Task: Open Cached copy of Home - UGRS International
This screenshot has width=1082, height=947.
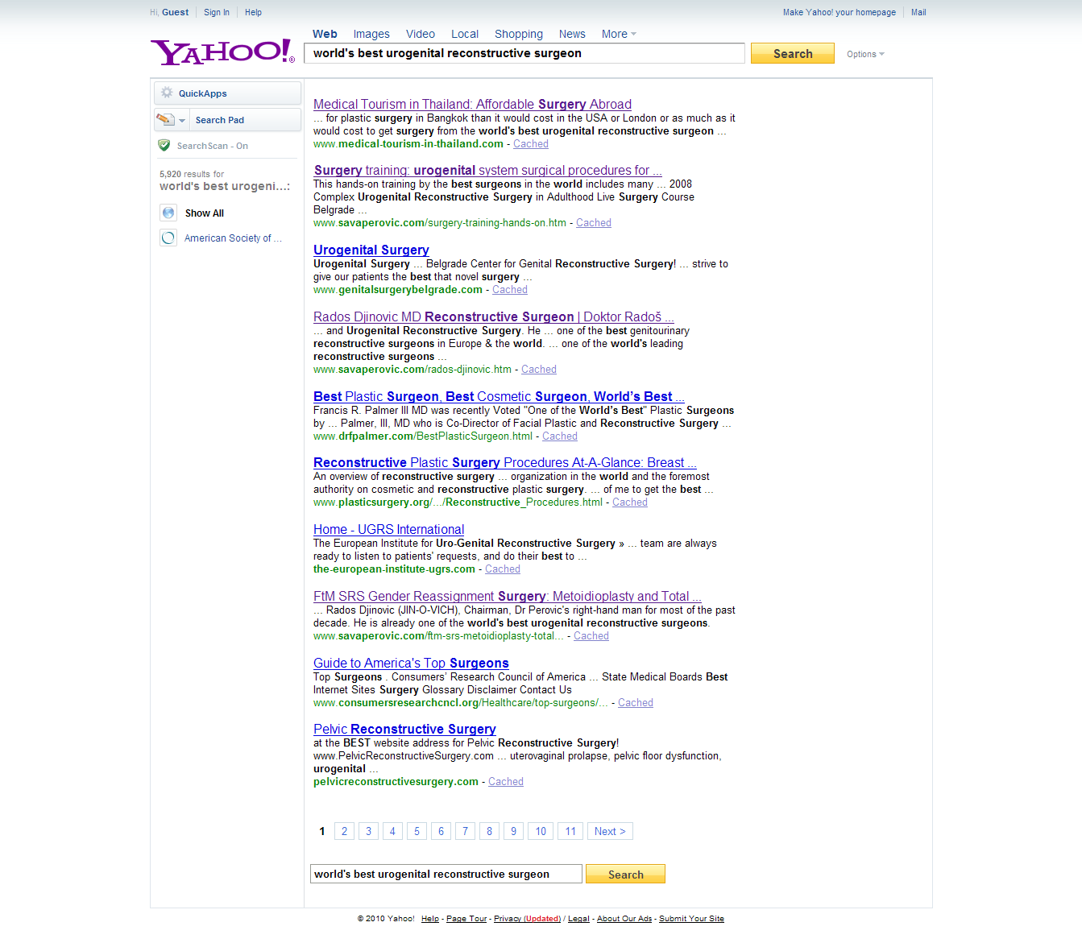Action: [503, 569]
